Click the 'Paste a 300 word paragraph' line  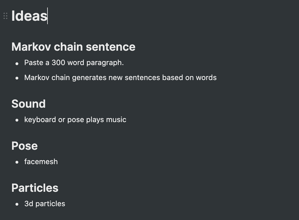[74, 62]
